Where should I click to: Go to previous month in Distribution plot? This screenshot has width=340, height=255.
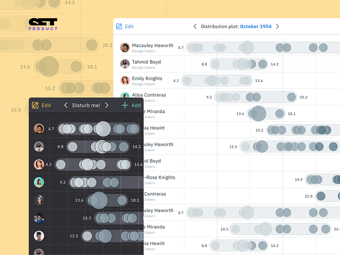pyautogui.click(x=195, y=26)
